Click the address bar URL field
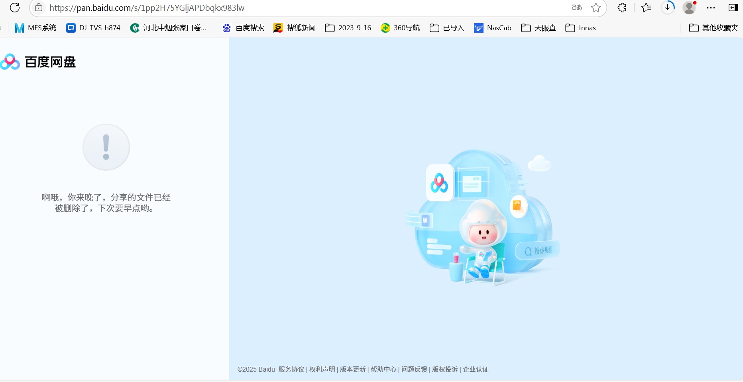Viewport: 743px width, 382px height. 279,8
